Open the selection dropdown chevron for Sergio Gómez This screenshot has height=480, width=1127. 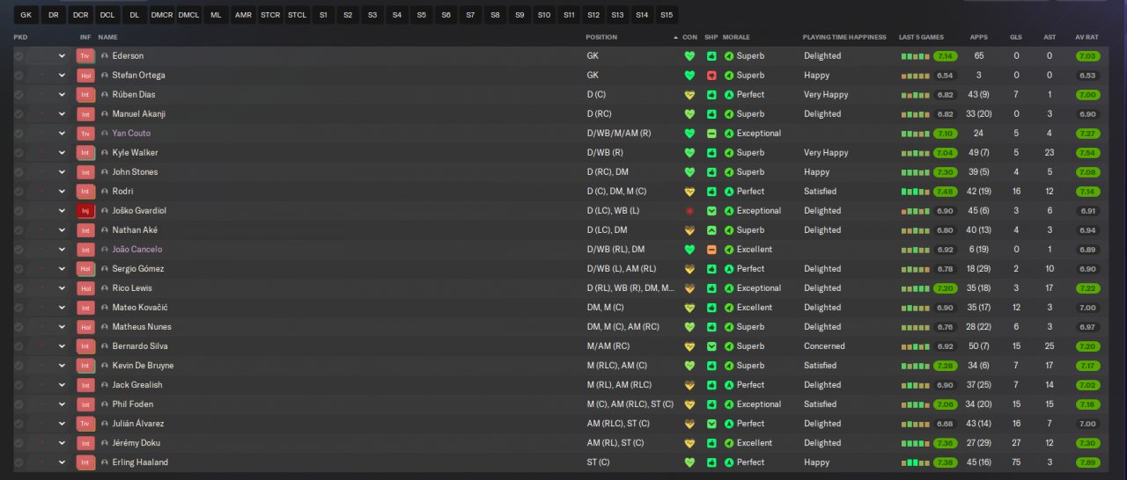tap(62, 268)
